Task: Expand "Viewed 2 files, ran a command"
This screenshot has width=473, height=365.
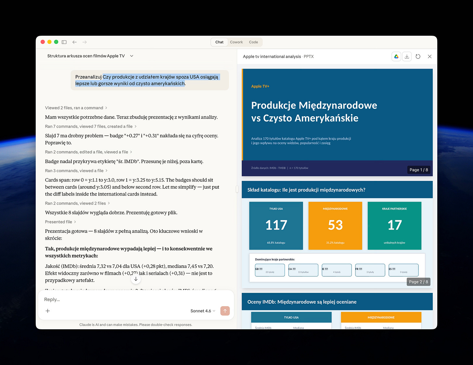Action: coord(76,108)
